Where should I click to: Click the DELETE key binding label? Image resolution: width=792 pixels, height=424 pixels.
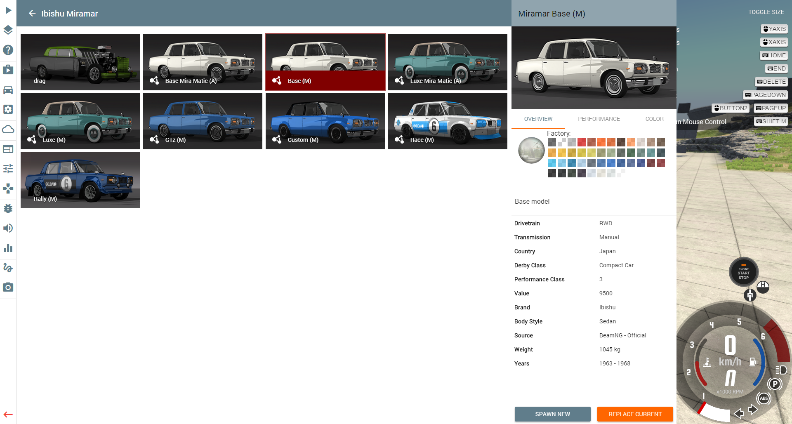(771, 82)
